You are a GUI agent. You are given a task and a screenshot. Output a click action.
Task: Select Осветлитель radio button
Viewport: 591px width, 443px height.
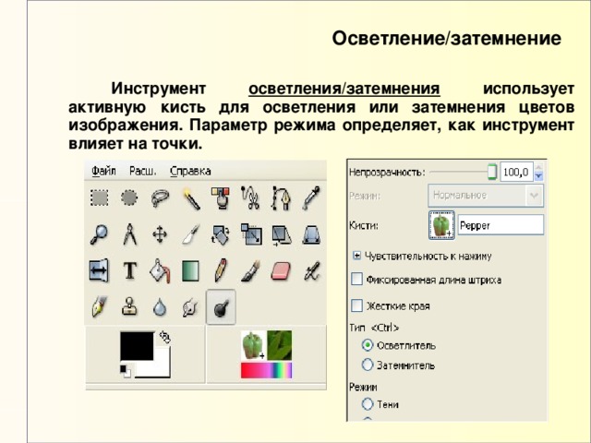click(x=368, y=345)
